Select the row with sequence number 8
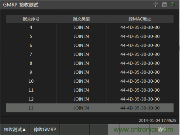 (90, 63)
